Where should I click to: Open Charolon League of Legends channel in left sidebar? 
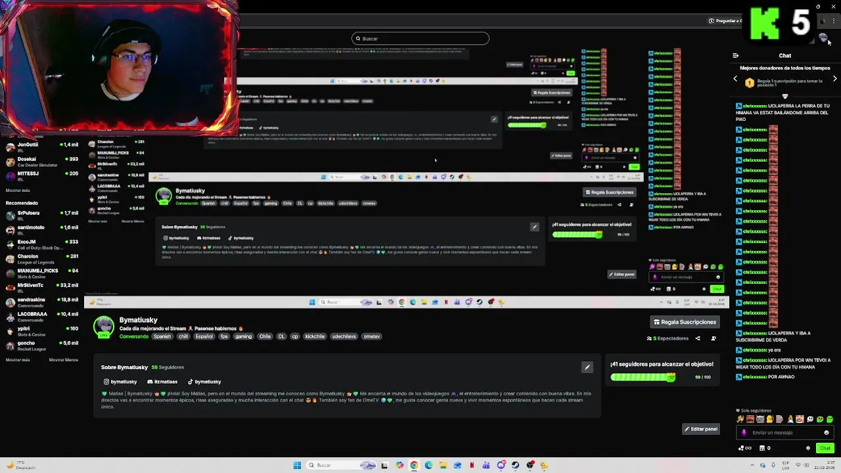click(41, 259)
